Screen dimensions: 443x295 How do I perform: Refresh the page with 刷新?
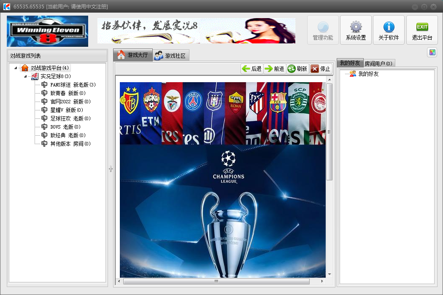(x=297, y=69)
